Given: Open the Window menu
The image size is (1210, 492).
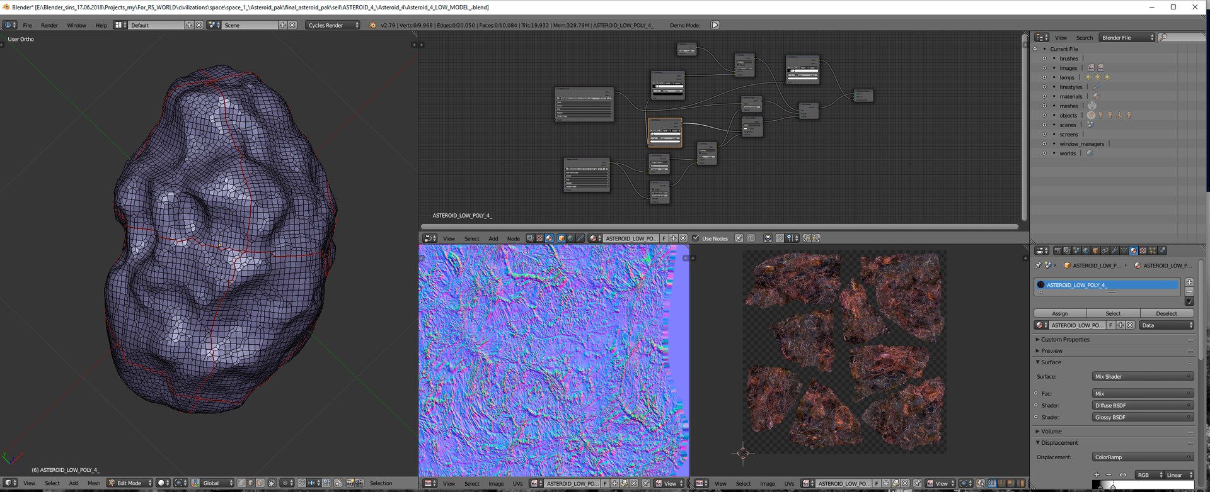Looking at the screenshot, I should (x=76, y=25).
